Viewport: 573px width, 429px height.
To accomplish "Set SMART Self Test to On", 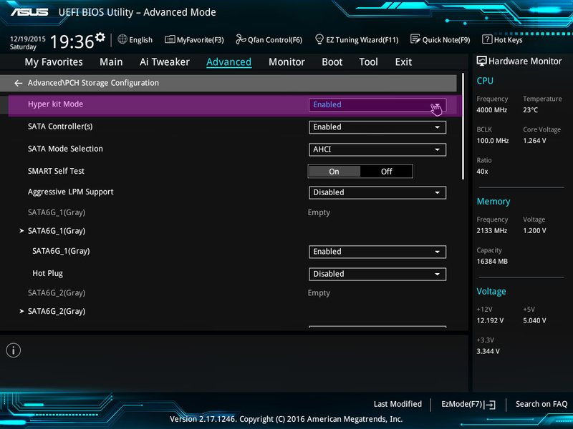I will [x=334, y=172].
